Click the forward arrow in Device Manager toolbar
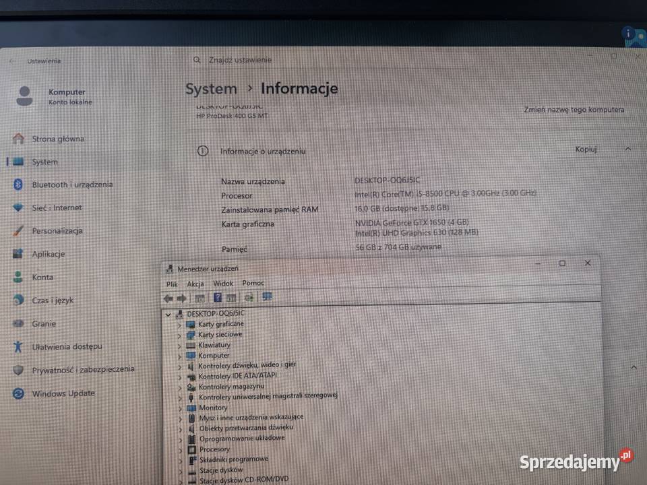647x485 pixels. click(x=181, y=298)
